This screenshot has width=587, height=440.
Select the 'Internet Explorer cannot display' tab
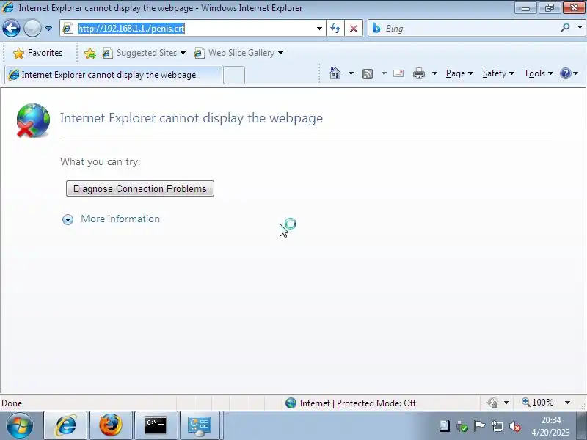coord(114,75)
